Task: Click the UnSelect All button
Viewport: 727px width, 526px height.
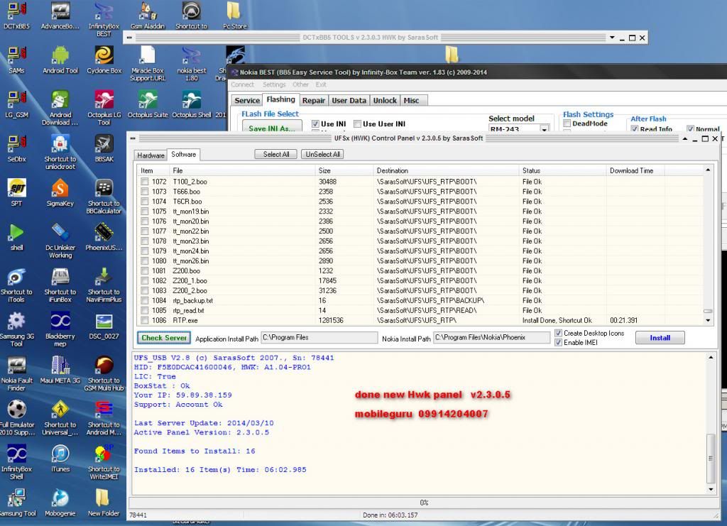Action: [323, 154]
